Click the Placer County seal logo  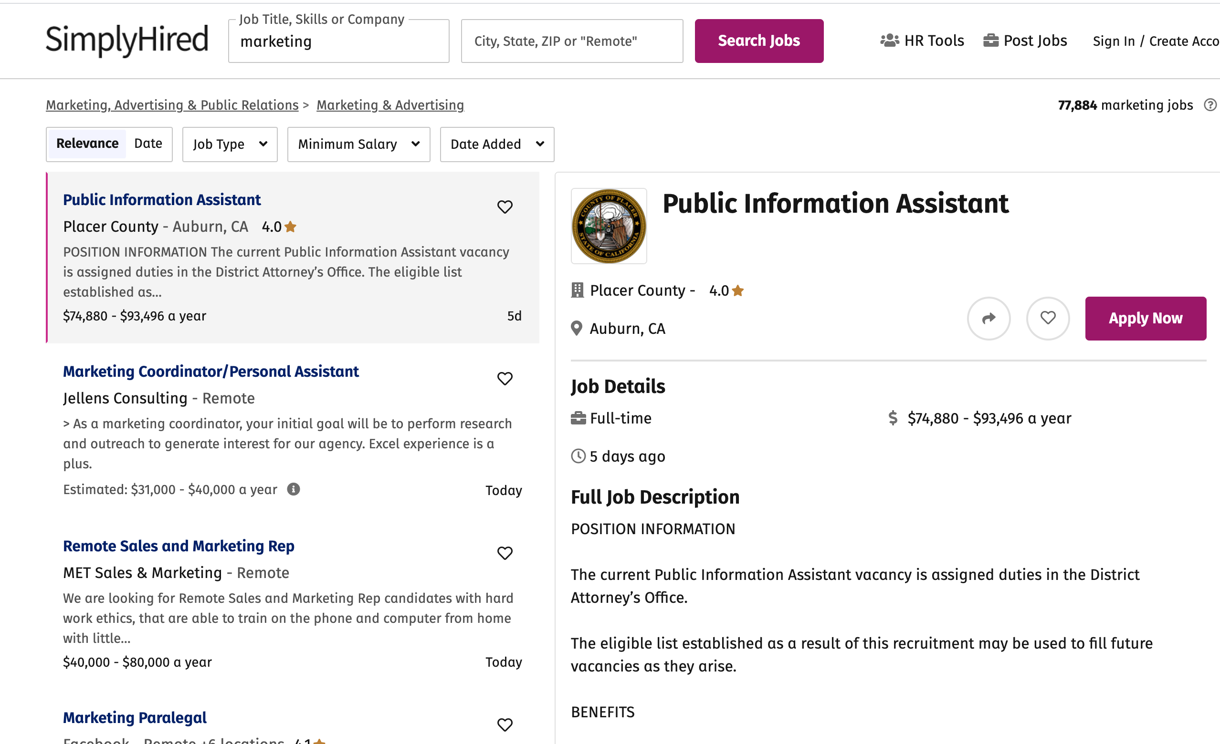tap(609, 226)
